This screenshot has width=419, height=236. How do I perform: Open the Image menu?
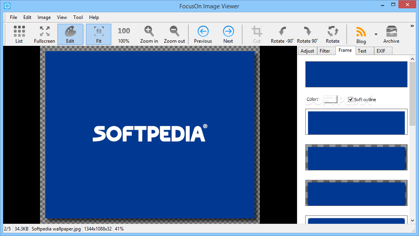coord(44,17)
